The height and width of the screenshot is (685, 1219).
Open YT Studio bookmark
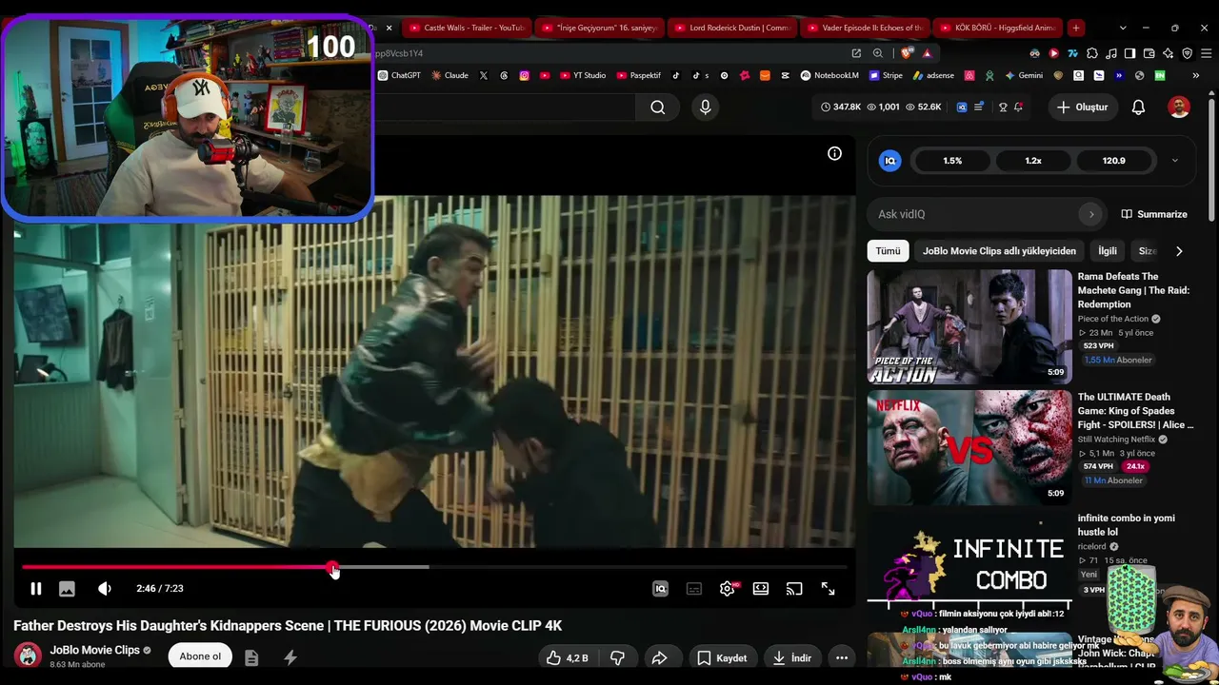583,75
